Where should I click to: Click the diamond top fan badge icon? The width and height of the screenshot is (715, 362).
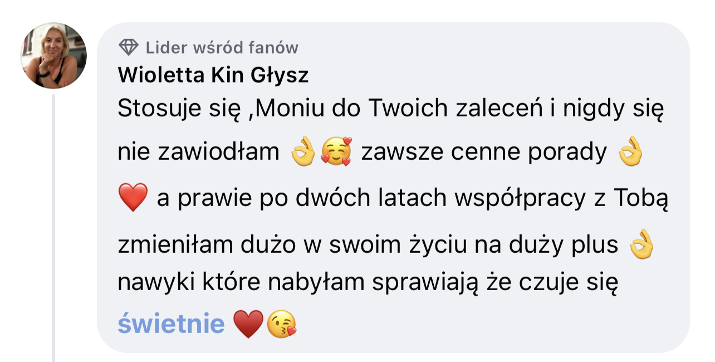click(x=129, y=48)
